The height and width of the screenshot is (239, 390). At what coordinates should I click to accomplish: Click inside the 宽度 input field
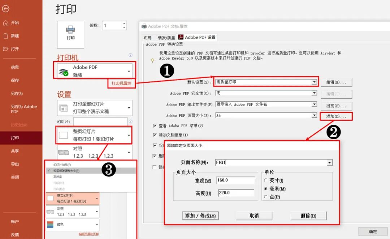(237, 180)
